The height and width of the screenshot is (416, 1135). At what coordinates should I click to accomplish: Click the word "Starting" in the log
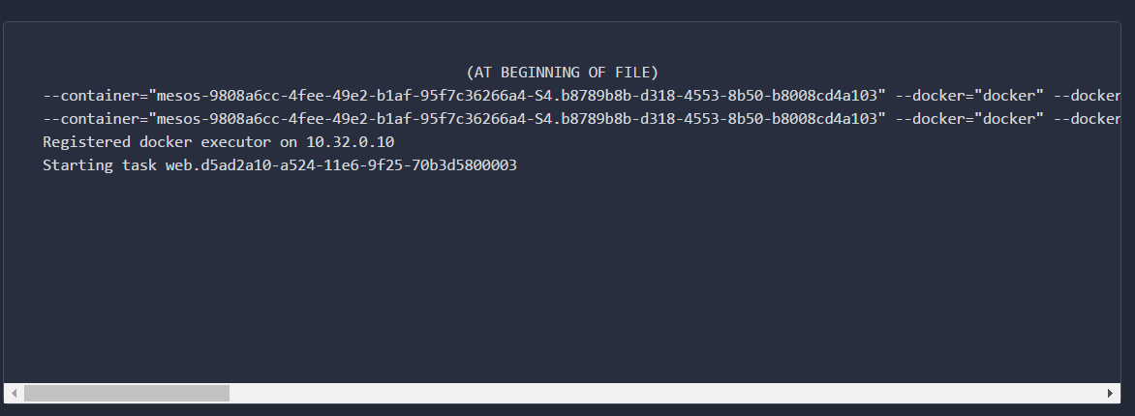pos(77,165)
